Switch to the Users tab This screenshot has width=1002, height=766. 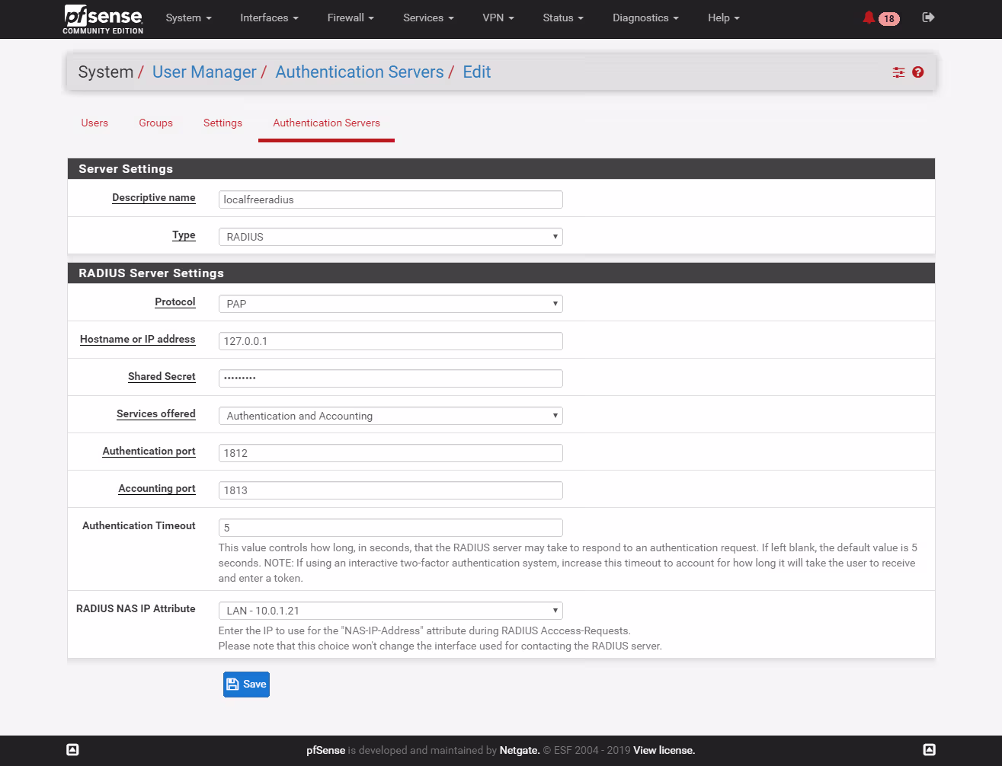[94, 123]
